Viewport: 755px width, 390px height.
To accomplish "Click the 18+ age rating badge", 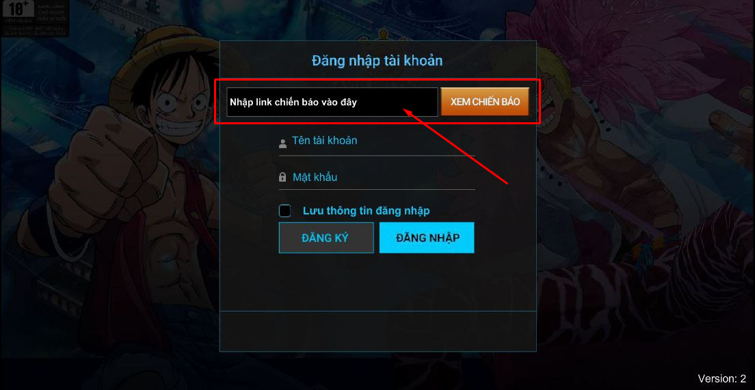I will (x=18, y=9).
